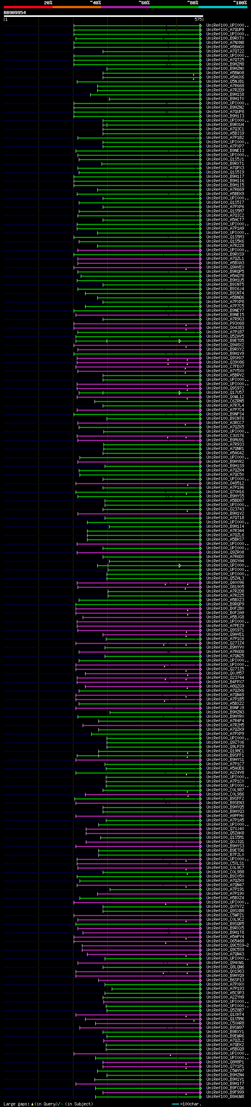Click the UniRef100_Q9C5S9-2 label
This screenshot has width=251, height=1107.
tap(228, 945)
